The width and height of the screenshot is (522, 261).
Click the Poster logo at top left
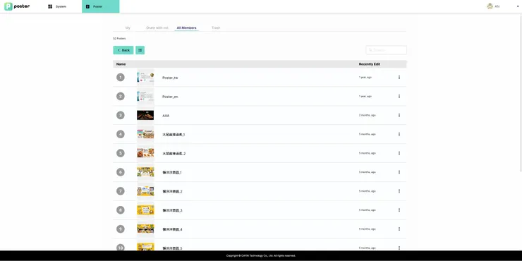(x=17, y=6)
